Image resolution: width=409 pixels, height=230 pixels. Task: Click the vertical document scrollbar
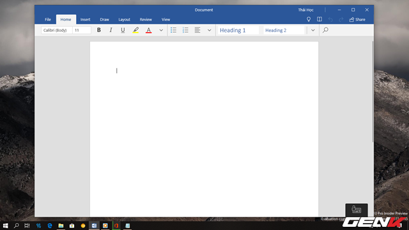tap(373, 91)
